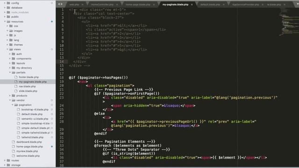Expand the products folder arrow

tap(10, 96)
